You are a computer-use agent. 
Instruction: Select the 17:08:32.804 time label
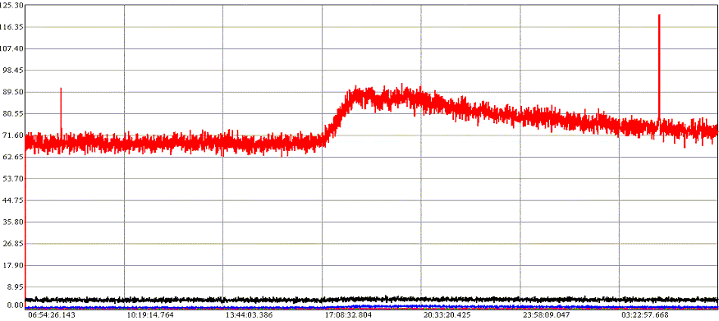(x=348, y=316)
